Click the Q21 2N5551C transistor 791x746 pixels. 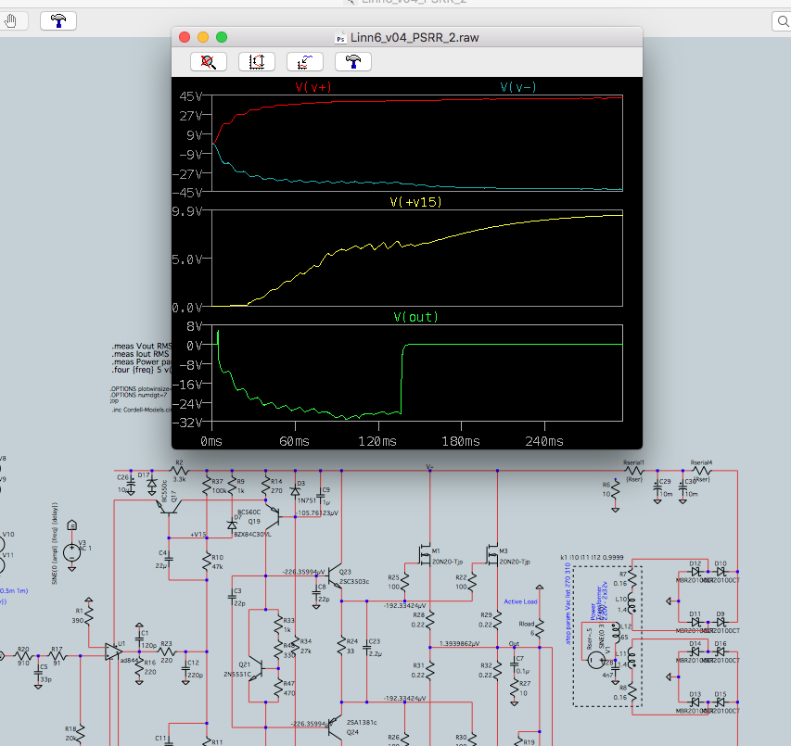[x=257, y=669]
